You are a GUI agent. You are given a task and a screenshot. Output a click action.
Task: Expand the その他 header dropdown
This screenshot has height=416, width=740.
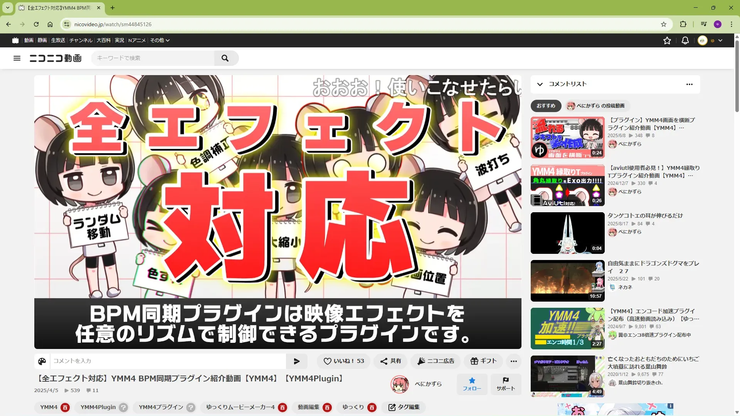(160, 40)
